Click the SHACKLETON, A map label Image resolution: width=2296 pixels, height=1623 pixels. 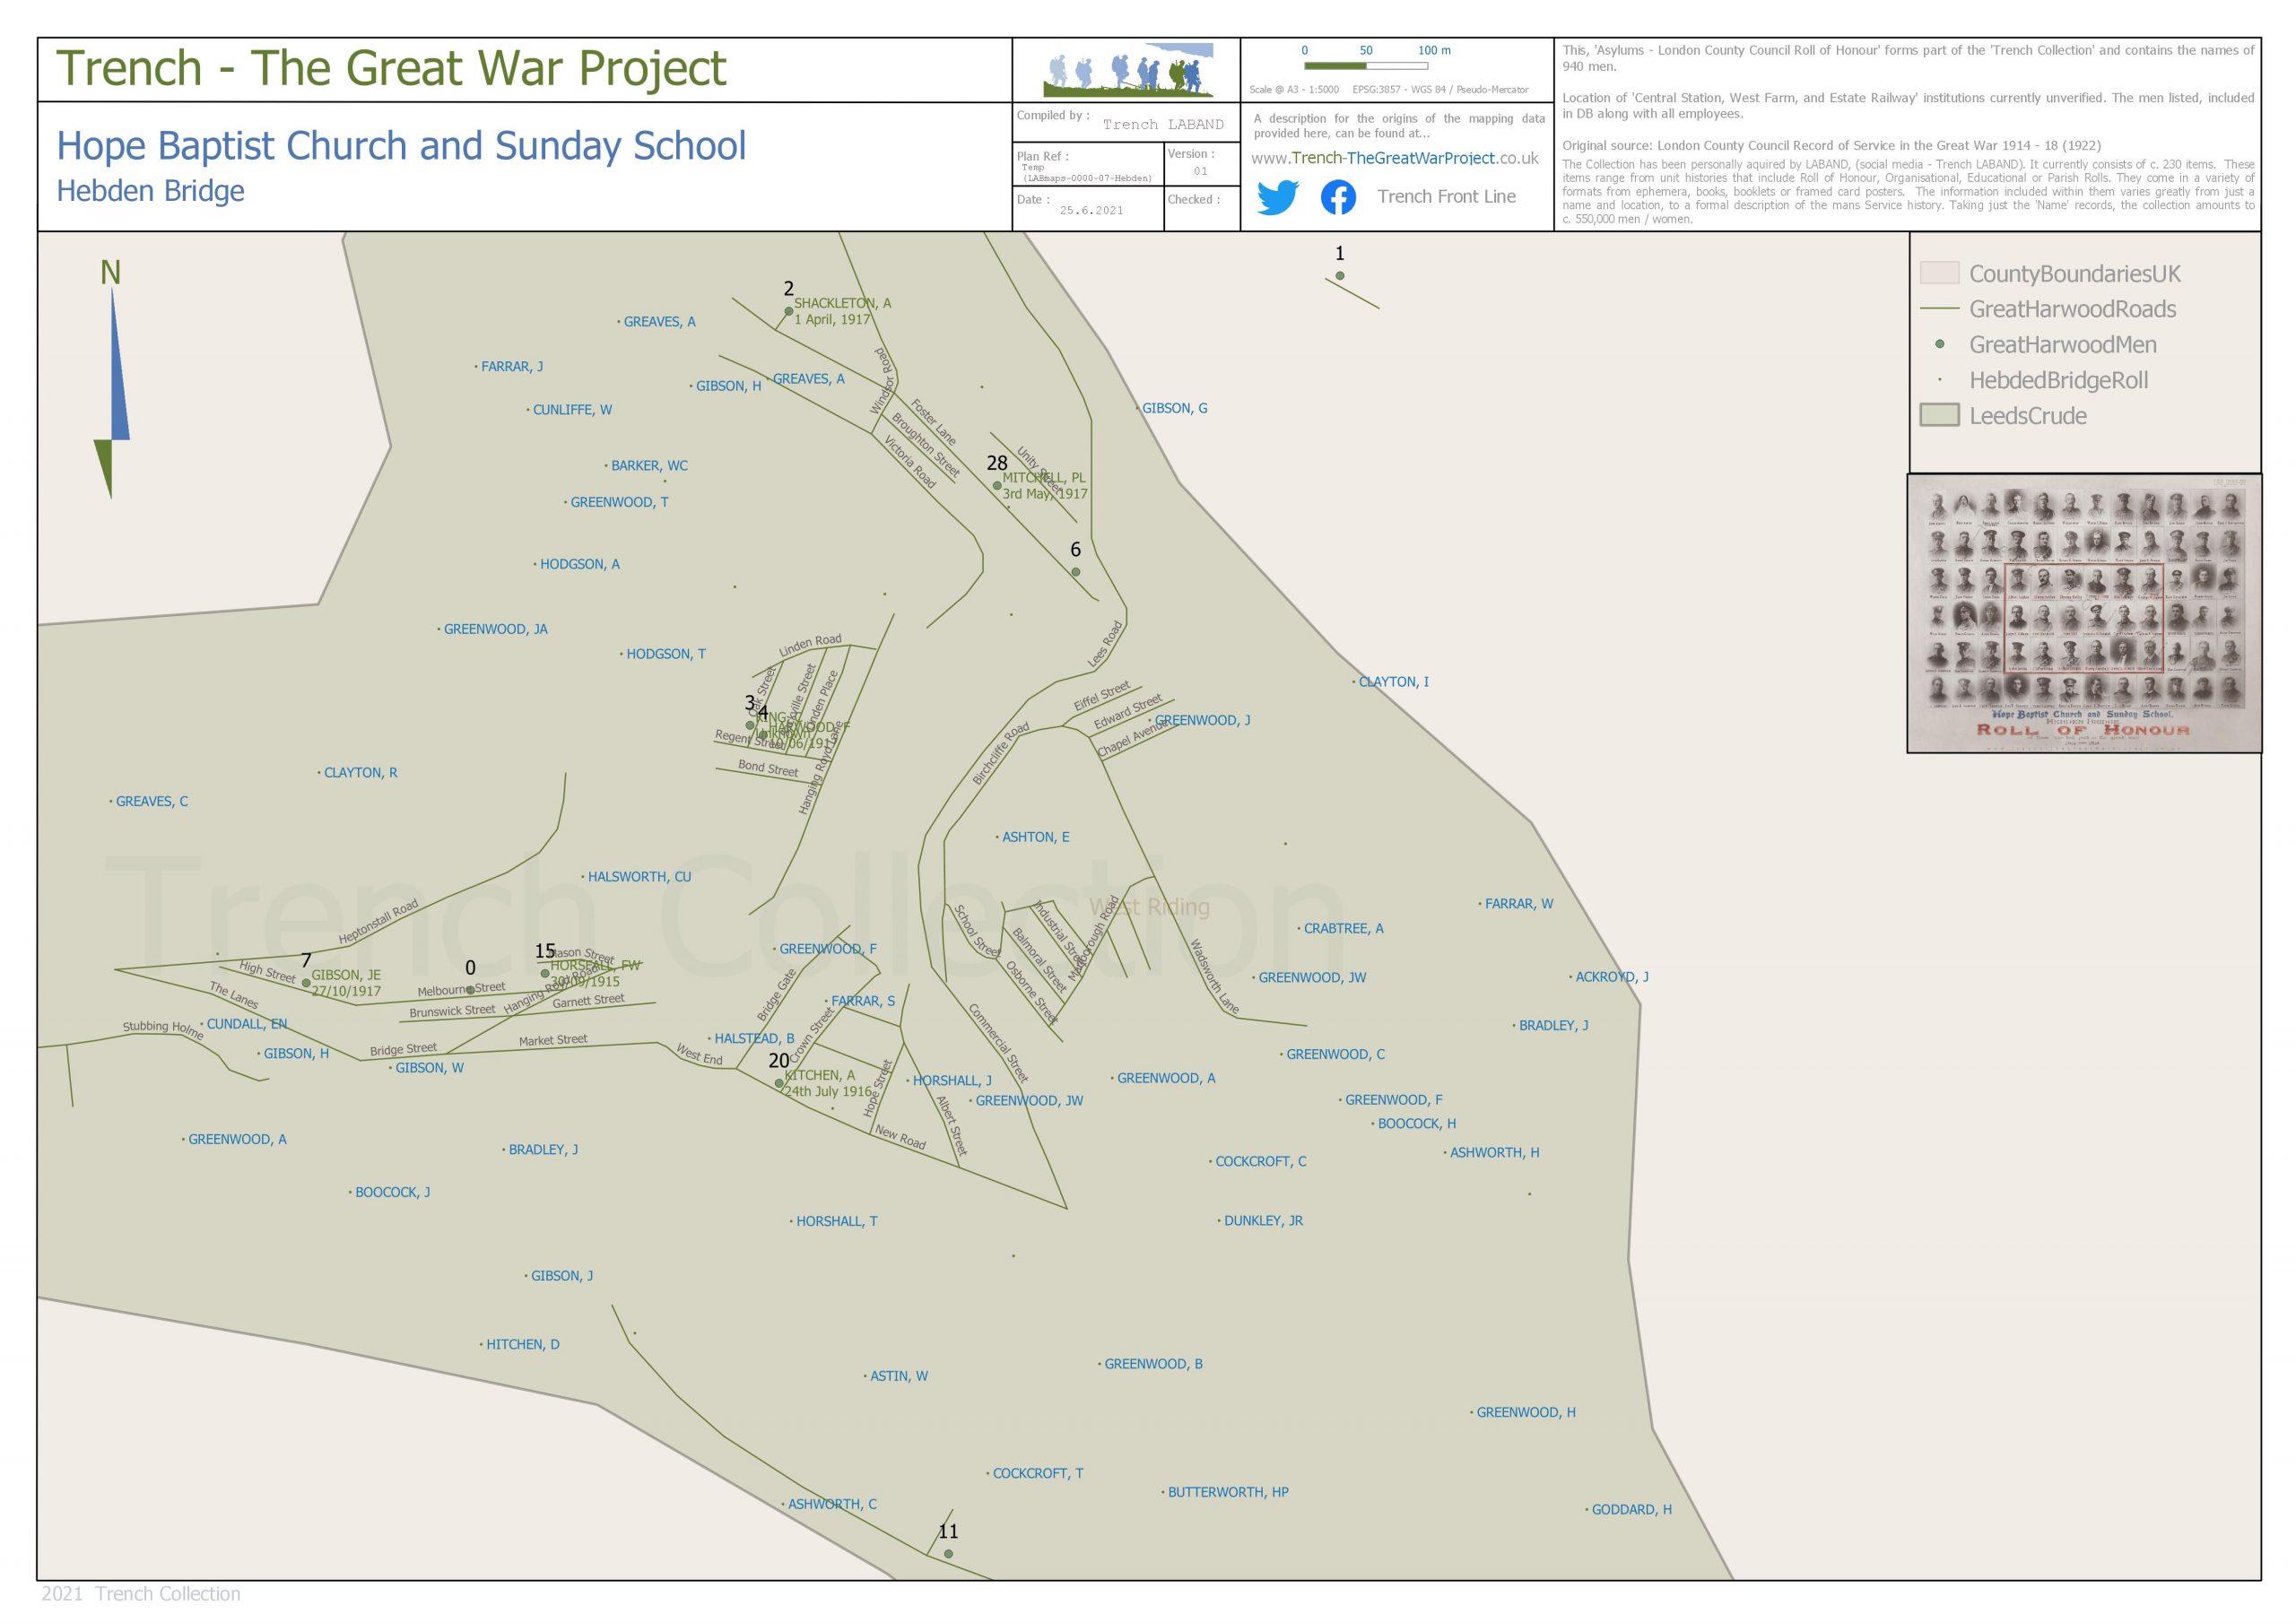click(x=842, y=303)
